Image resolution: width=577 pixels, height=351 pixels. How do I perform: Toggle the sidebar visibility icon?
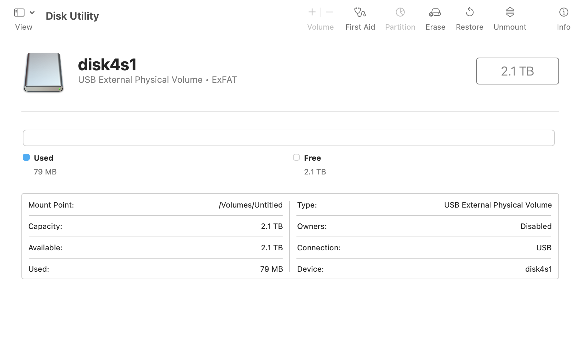point(20,12)
